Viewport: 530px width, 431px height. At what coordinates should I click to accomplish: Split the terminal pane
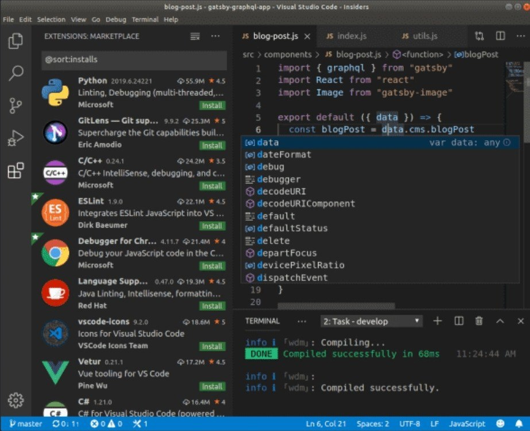click(459, 321)
